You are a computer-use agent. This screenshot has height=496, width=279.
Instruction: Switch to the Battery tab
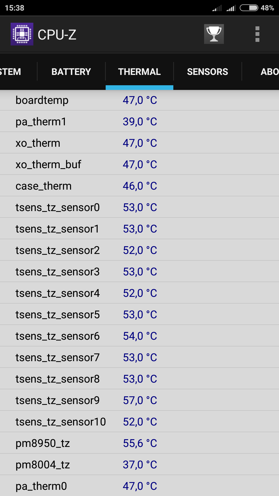71,72
